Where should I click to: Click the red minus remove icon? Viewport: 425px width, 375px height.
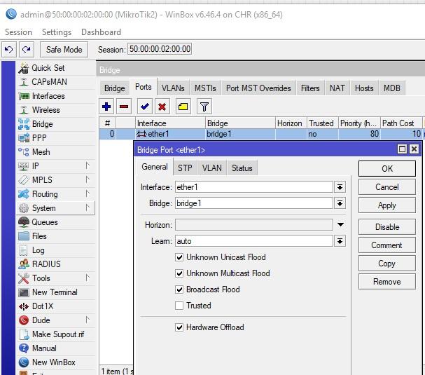pos(124,107)
